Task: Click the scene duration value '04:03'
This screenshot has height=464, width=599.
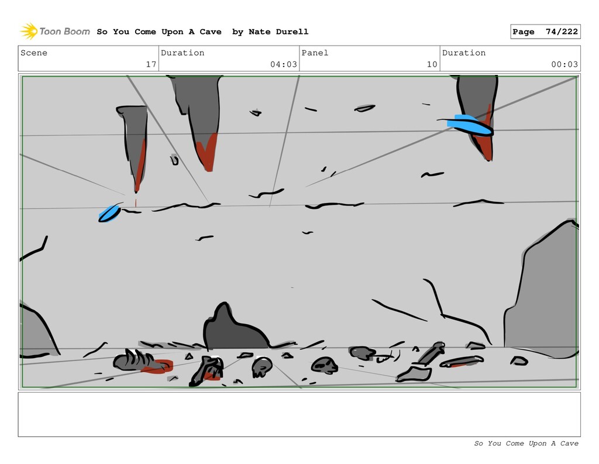Action: [x=284, y=64]
